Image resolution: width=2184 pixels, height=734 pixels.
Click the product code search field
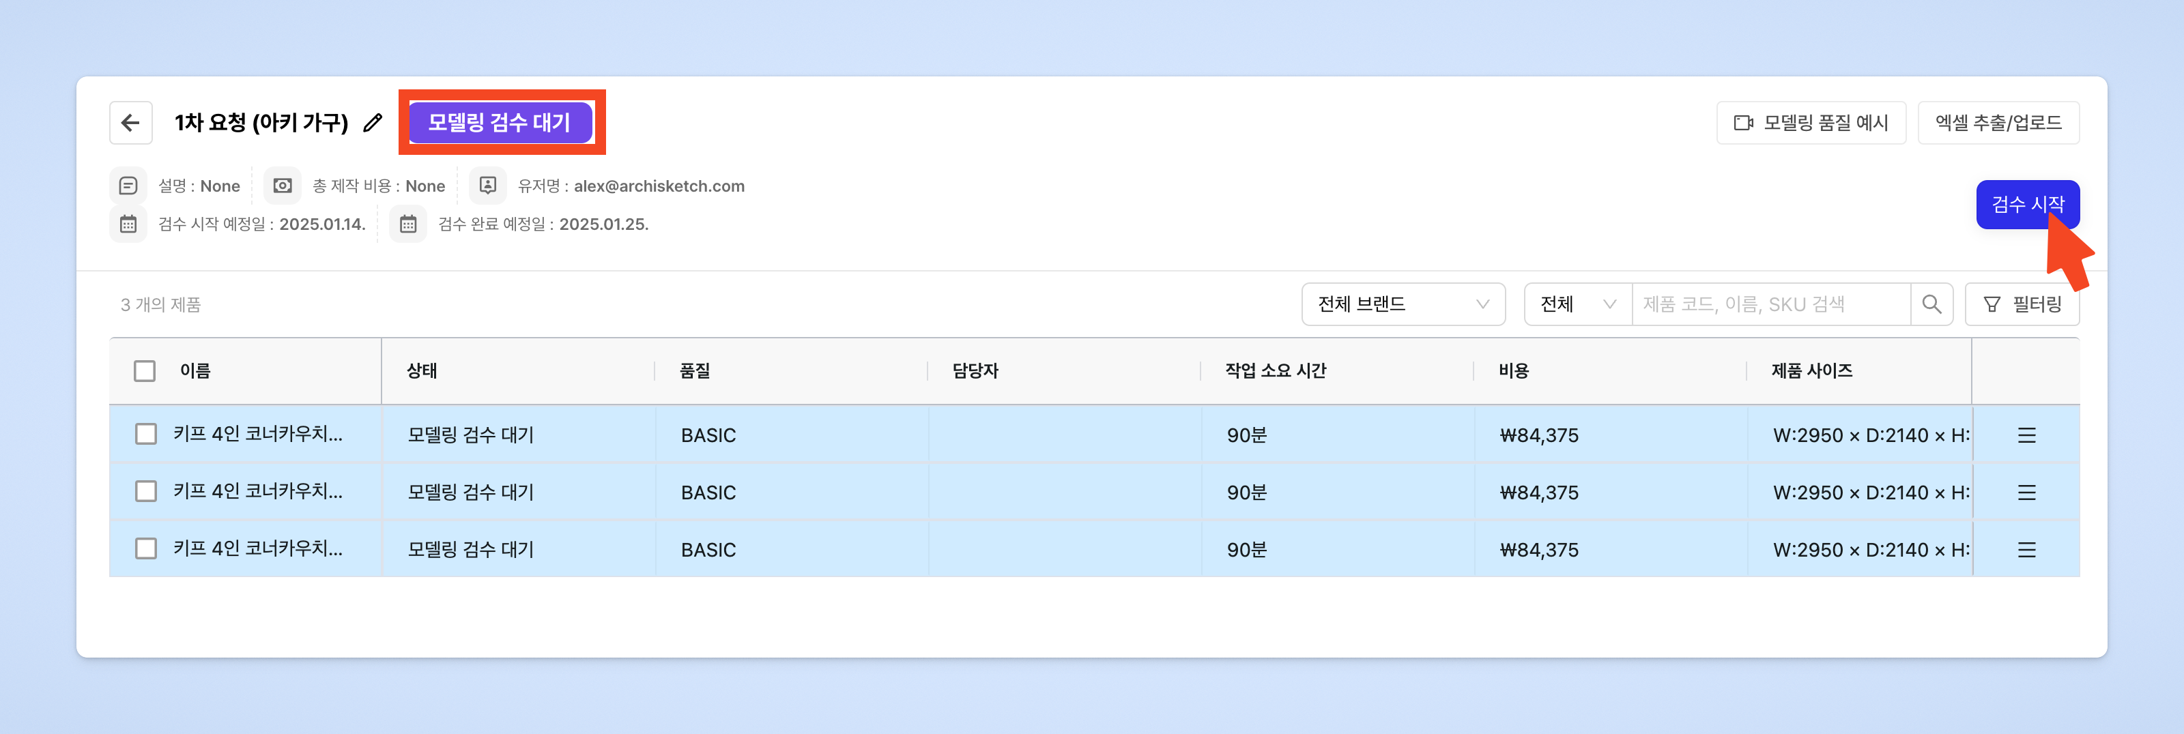1770,304
